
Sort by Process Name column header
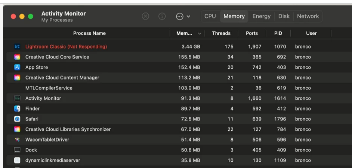click(x=89, y=34)
